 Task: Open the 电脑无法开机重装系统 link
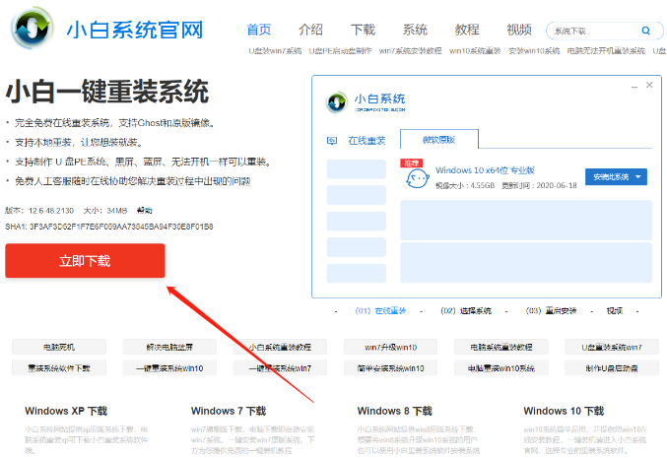point(606,51)
